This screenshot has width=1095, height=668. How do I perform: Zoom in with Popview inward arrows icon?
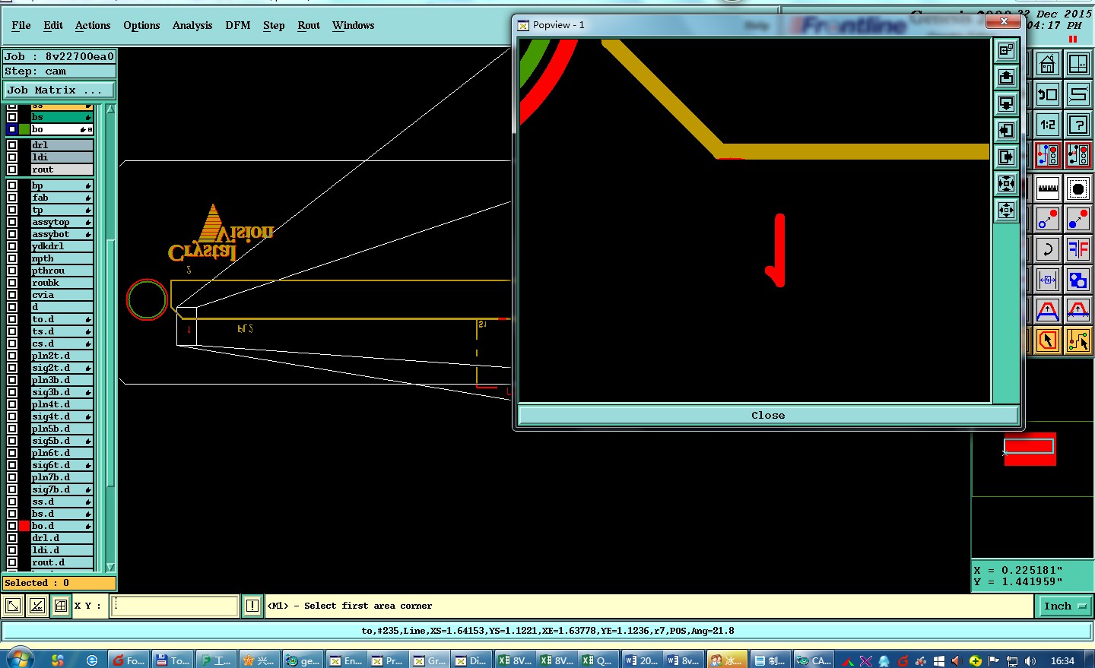pyautogui.click(x=1006, y=184)
